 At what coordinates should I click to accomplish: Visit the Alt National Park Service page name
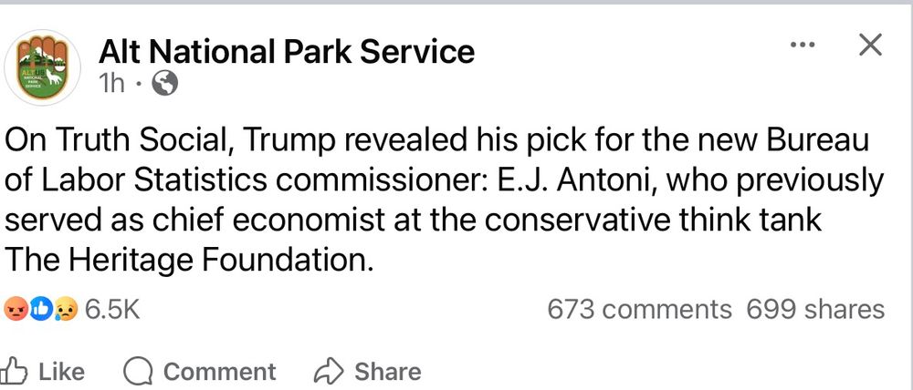(x=287, y=52)
